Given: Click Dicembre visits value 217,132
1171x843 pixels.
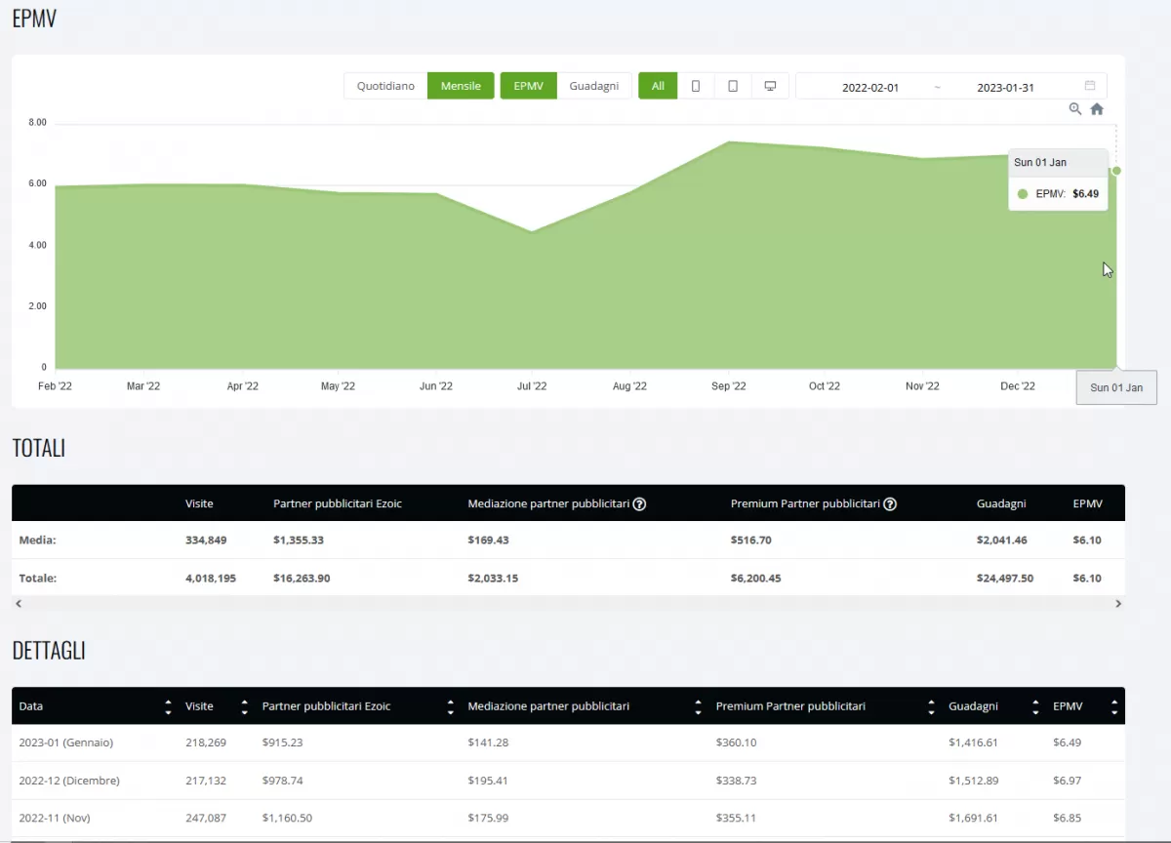Looking at the screenshot, I should 206,781.
